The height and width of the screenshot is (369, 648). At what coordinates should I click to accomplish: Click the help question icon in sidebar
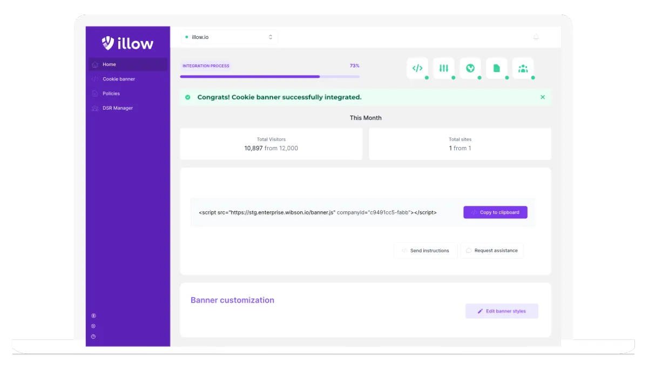tap(93, 337)
